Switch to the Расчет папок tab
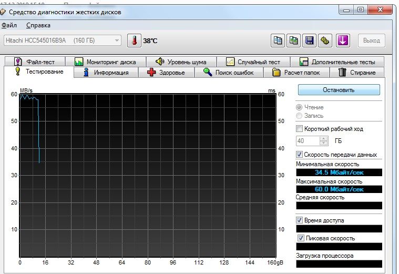 296,73
